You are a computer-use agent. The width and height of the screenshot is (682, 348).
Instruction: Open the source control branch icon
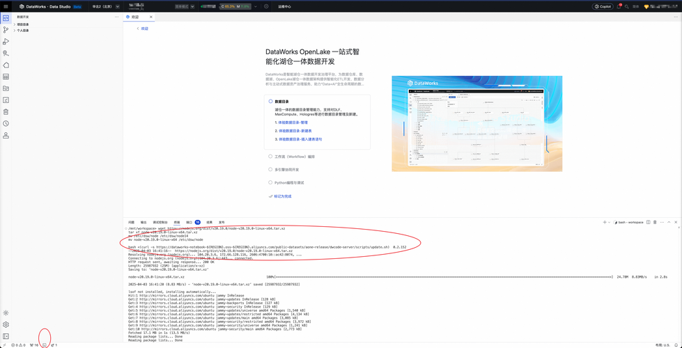point(6,30)
